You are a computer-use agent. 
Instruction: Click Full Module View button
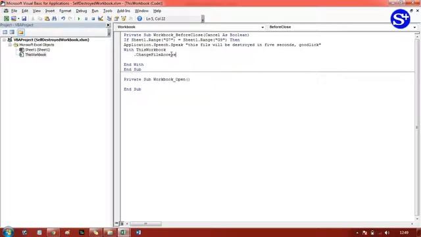[x=122, y=224]
